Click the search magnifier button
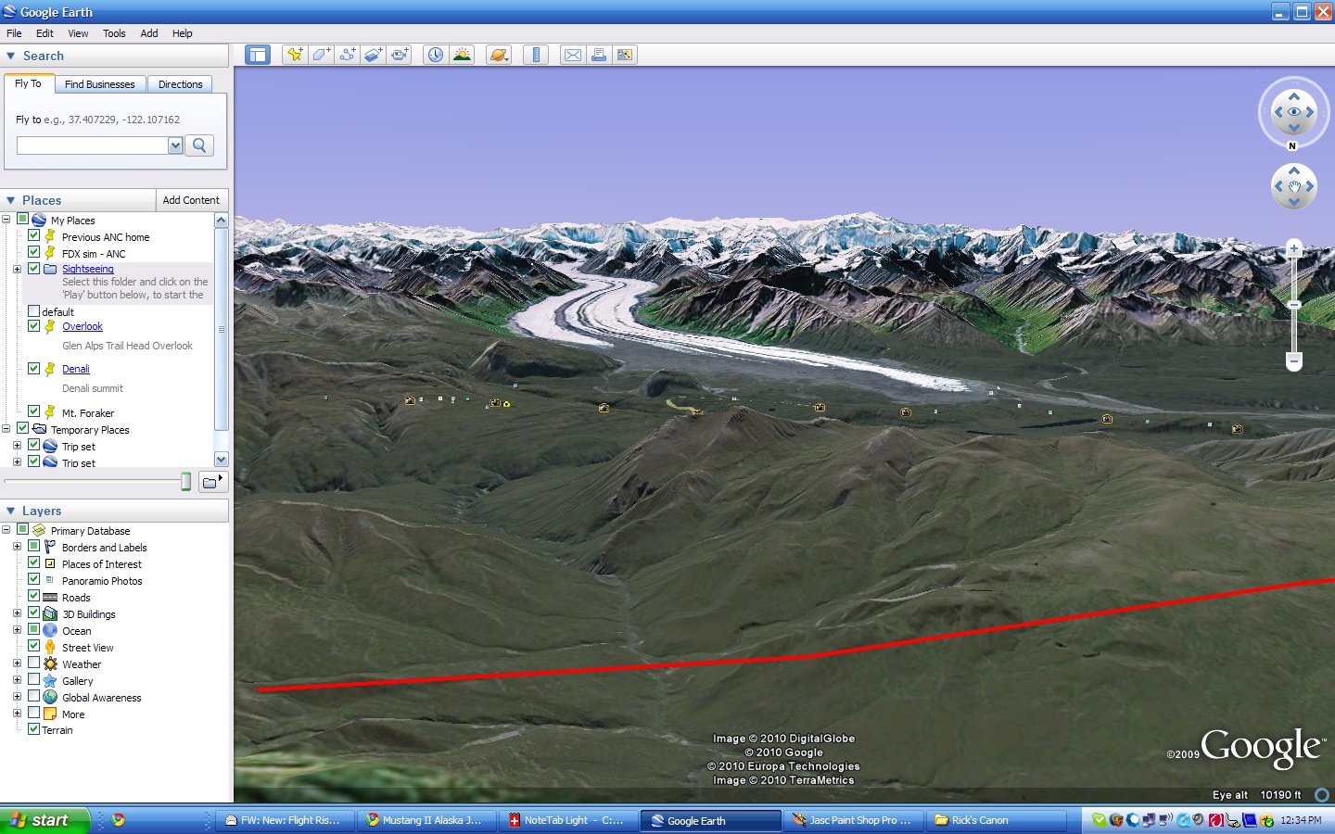Image resolution: width=1335 pixels, height=834 pixels. click(199, 145)
